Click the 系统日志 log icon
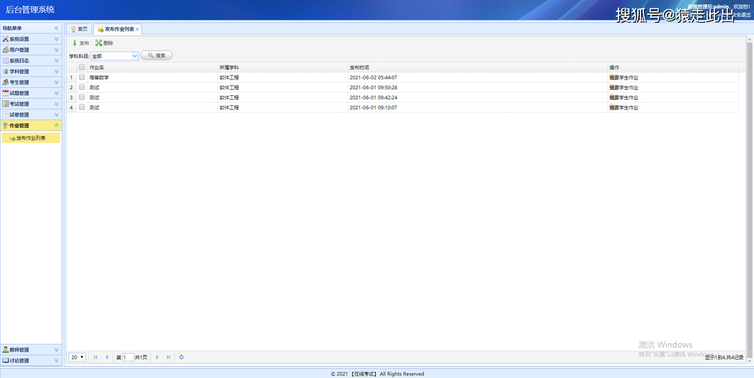Viewport: 754px width, 378px height. tap(5, 61)
